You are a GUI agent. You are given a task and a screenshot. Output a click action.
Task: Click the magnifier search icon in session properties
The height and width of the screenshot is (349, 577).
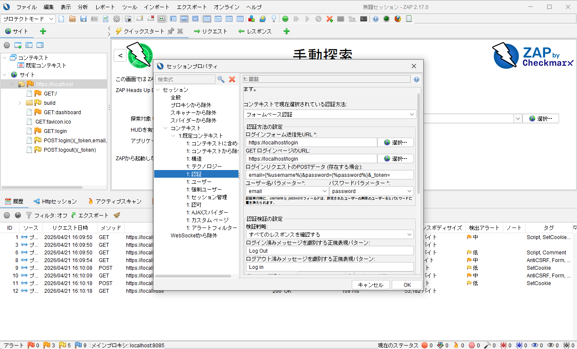click(x=221, y=79)
